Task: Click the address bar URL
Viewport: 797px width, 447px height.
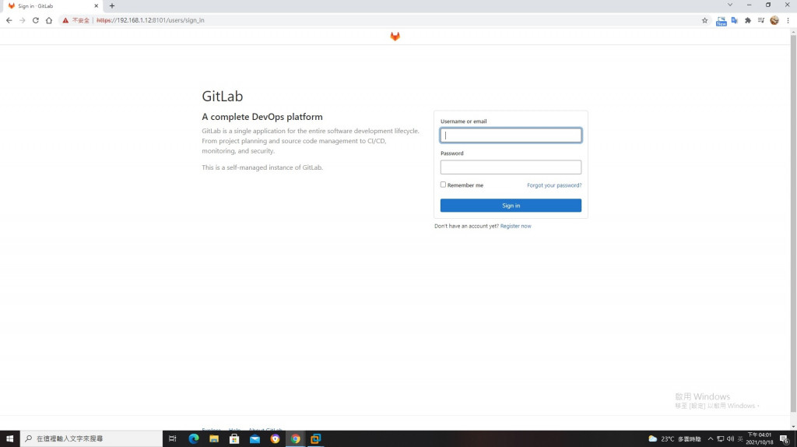Action: click(x=150, y=20)
